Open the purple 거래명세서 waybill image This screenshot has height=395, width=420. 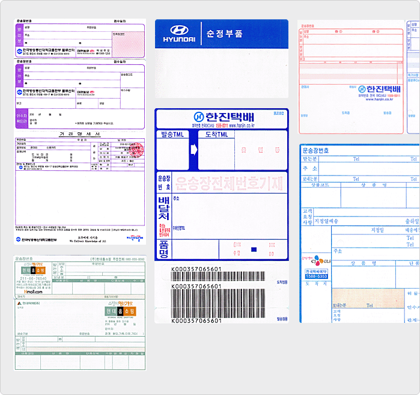pyautogui.click(x=80, y=132)
